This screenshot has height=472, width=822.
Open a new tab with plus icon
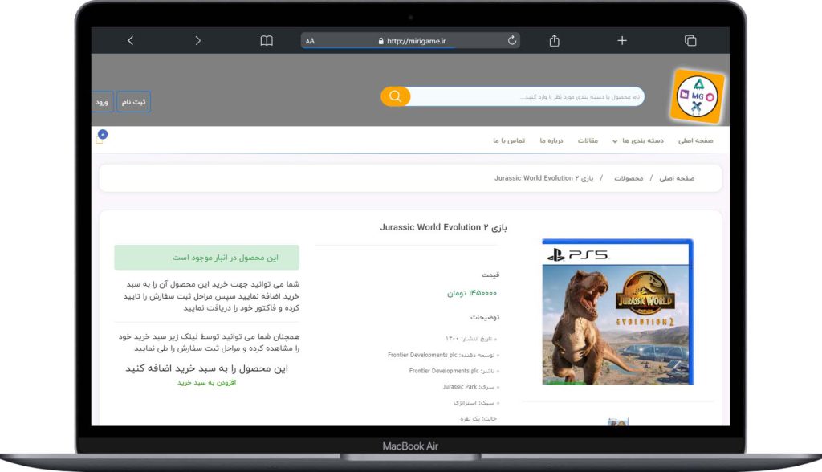(621, 41)
